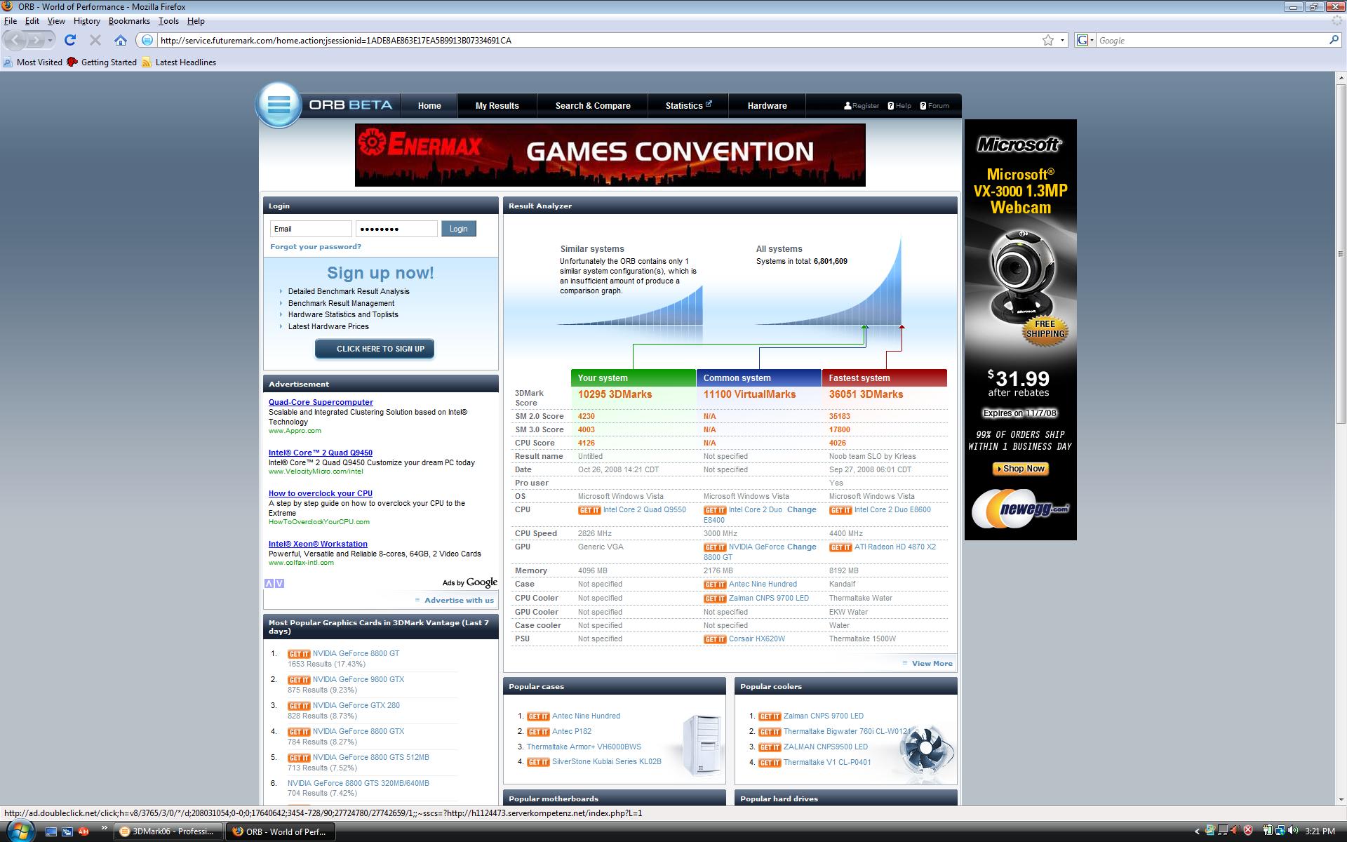Click the Login button
This screenshot has height=842, width=1347.
point(459,229)
